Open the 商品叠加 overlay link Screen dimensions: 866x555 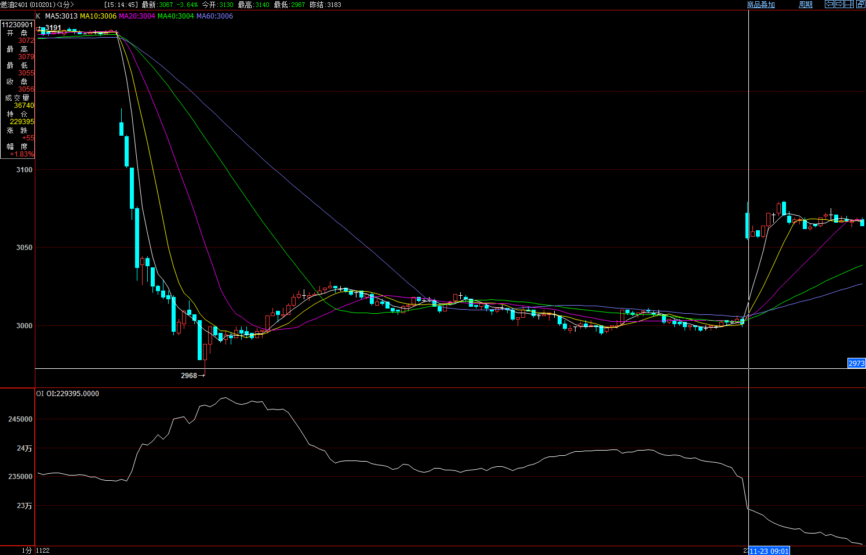point(761,5)
